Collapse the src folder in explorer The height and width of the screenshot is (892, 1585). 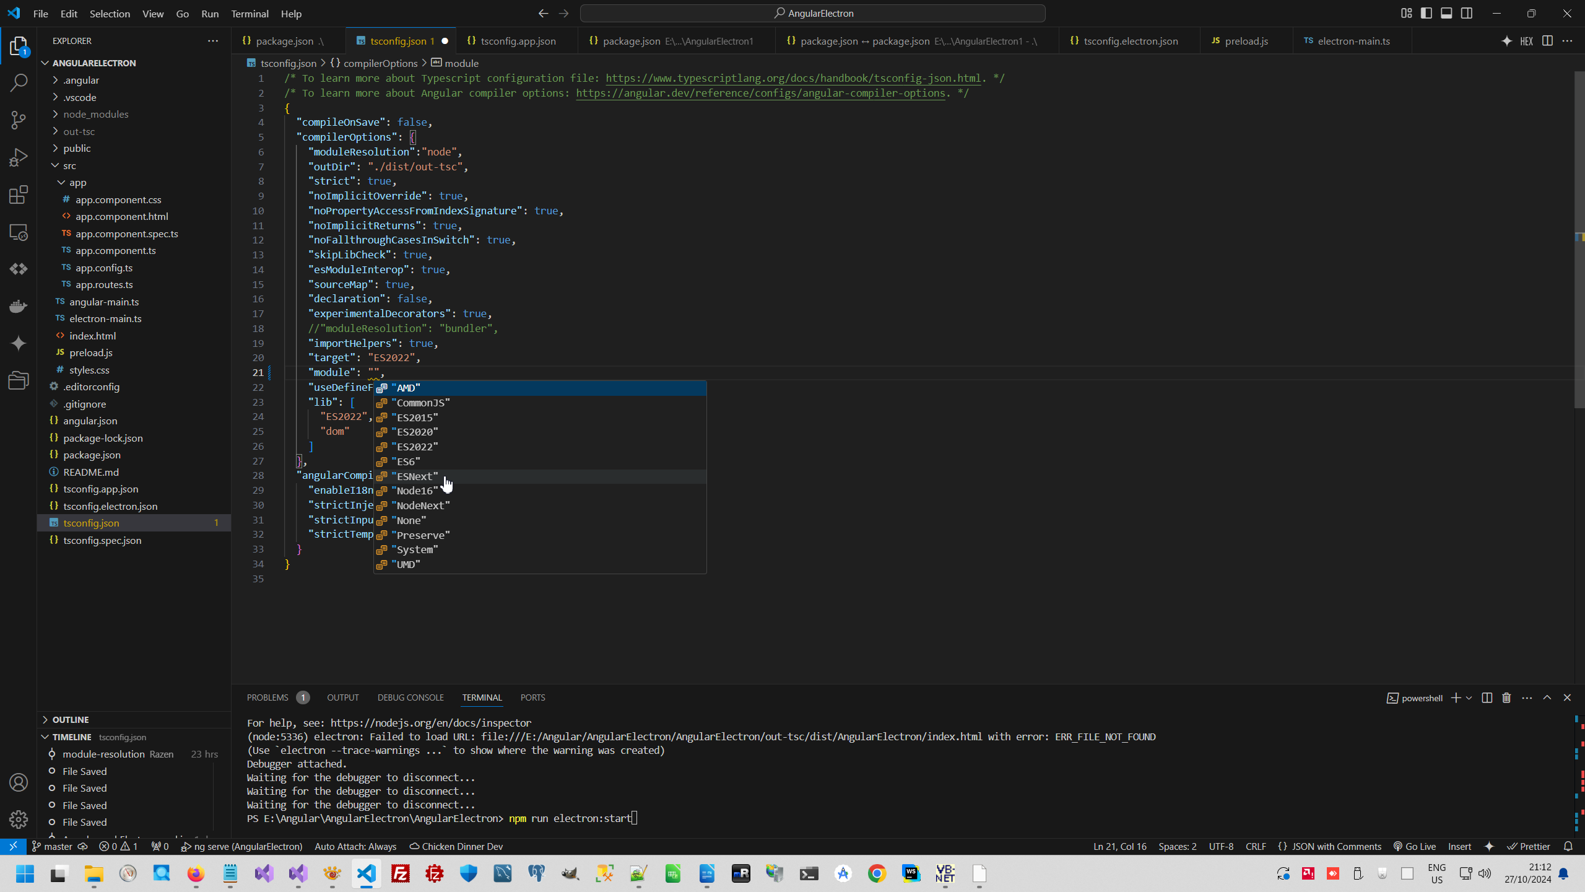69,165
